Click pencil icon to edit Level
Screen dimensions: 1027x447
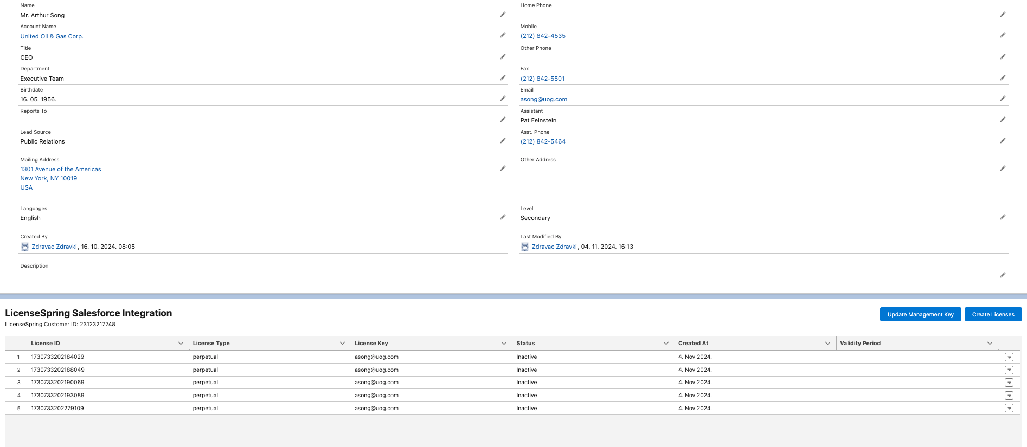pyautogui.click(x=1003, y=217)
